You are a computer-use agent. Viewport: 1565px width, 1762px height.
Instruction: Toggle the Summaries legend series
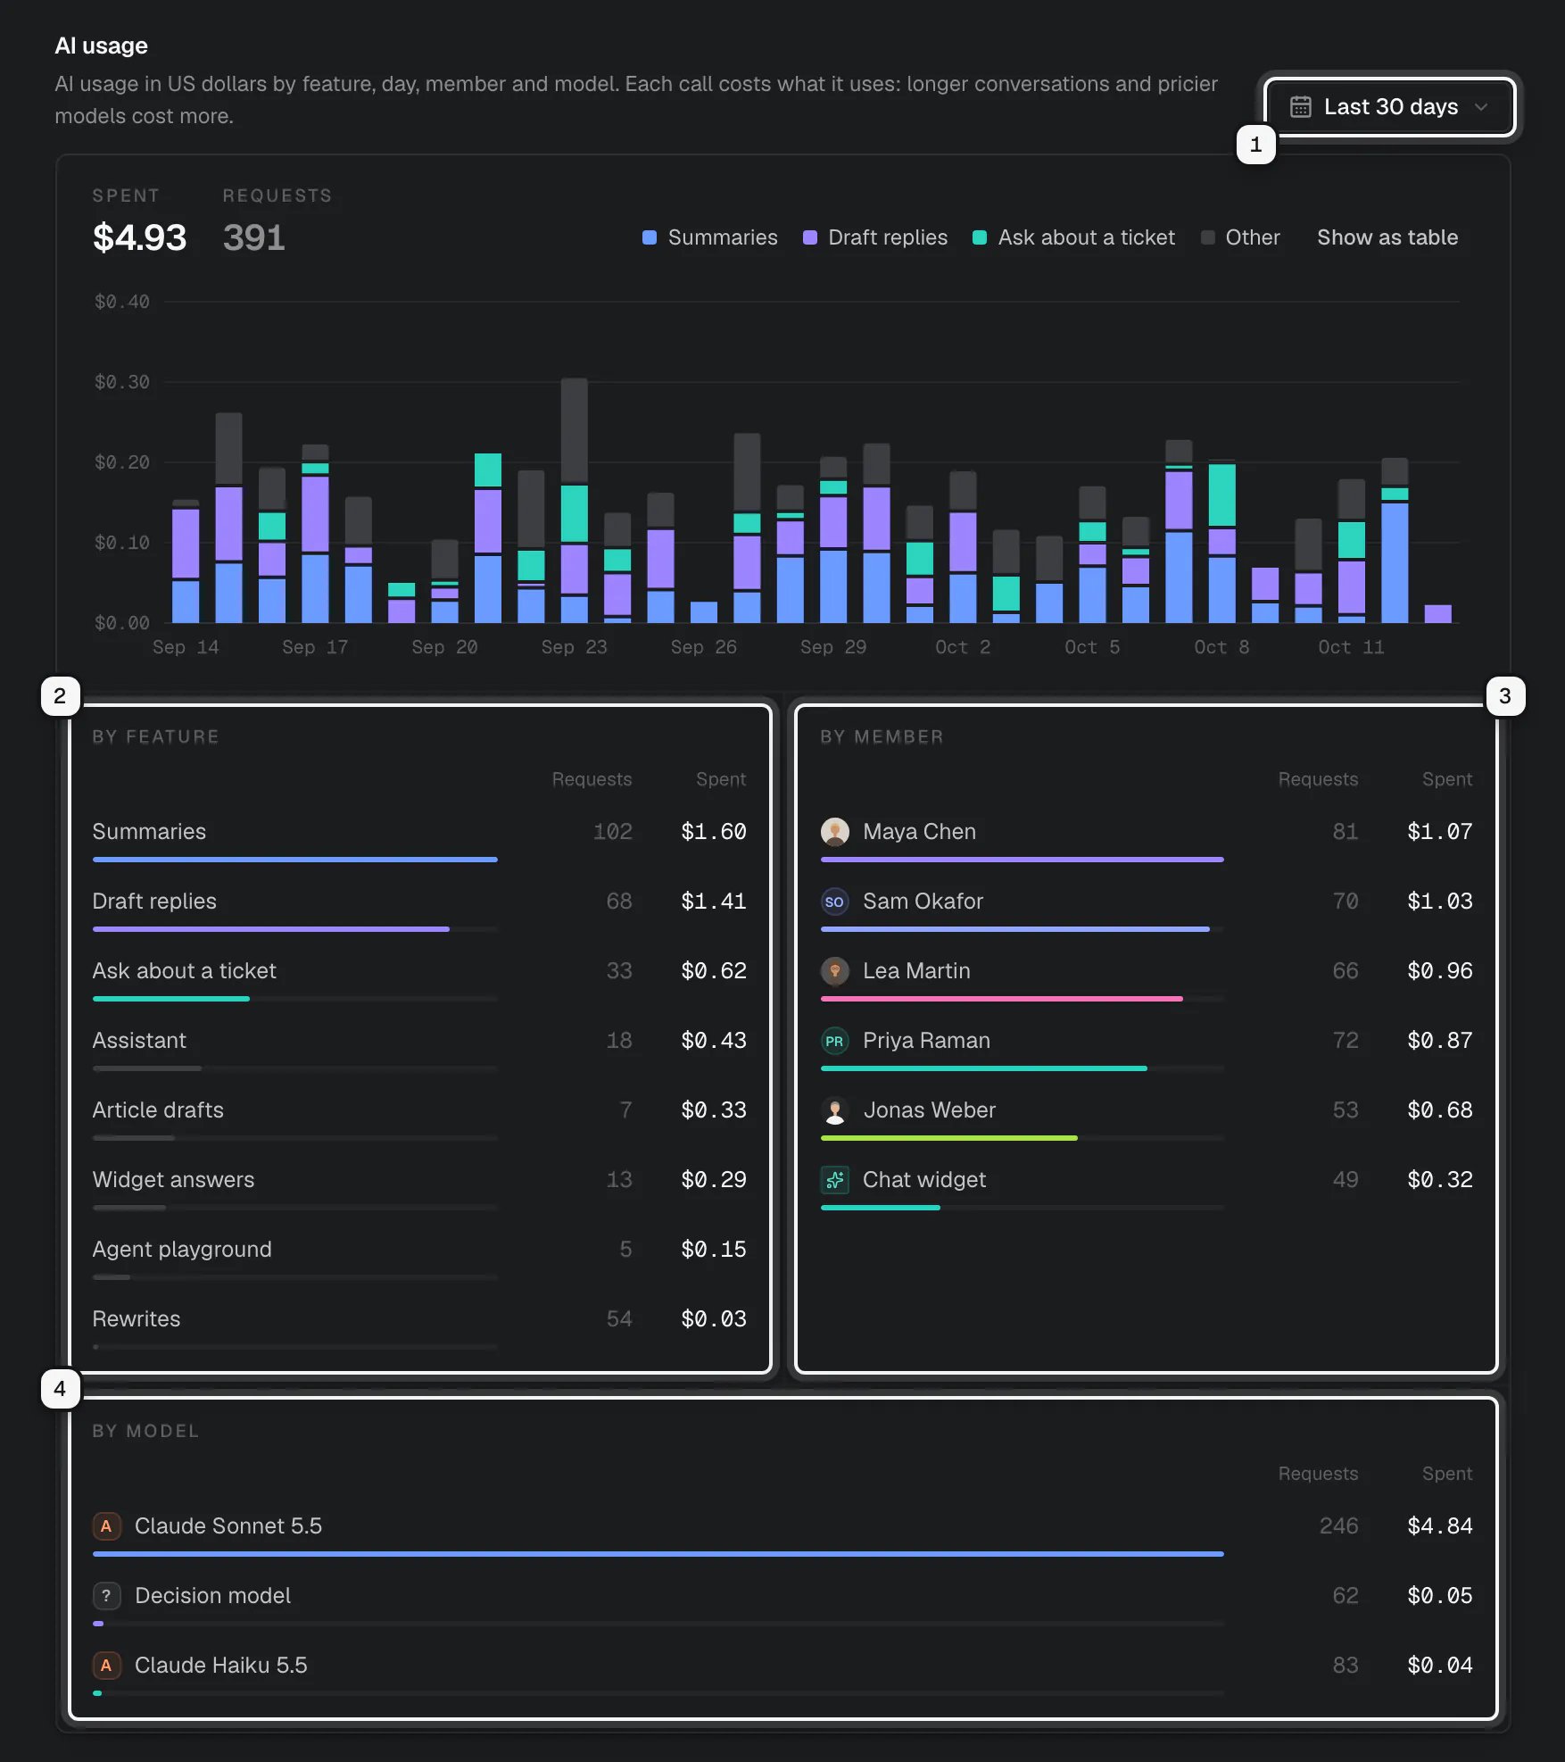pyautogui.click(x=710, y=237)
